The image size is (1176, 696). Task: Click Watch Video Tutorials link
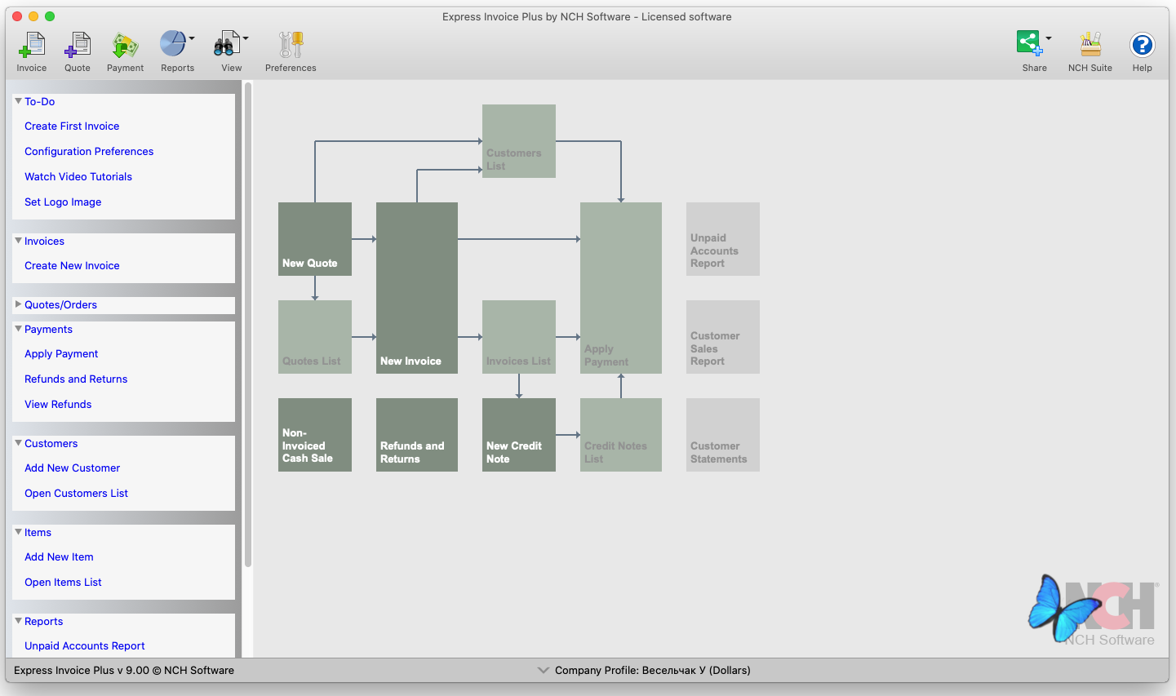pos(78,177)
